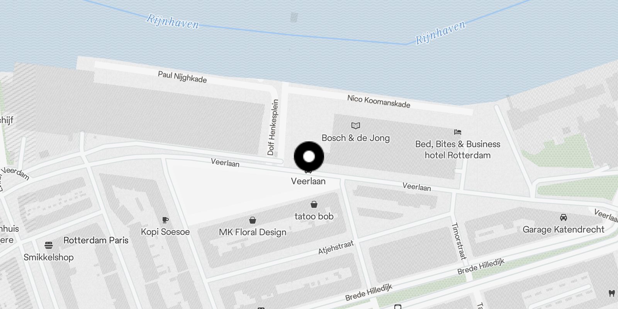Click the Garage Katendrecht label

click(x=564, y=229)
